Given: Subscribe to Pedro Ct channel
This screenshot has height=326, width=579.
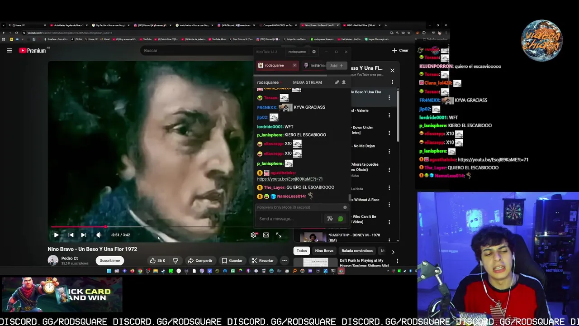Looking at the screenshot, I should [110, 260].
